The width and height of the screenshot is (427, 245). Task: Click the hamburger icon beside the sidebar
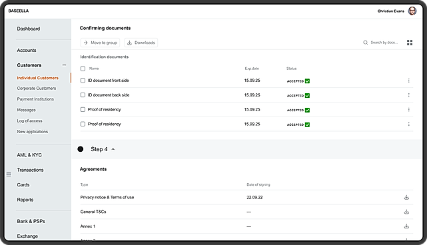coord(9,174)
